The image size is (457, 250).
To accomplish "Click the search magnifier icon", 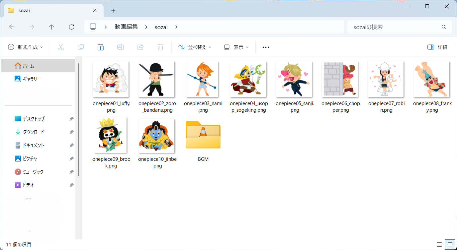I will [444, 27].
